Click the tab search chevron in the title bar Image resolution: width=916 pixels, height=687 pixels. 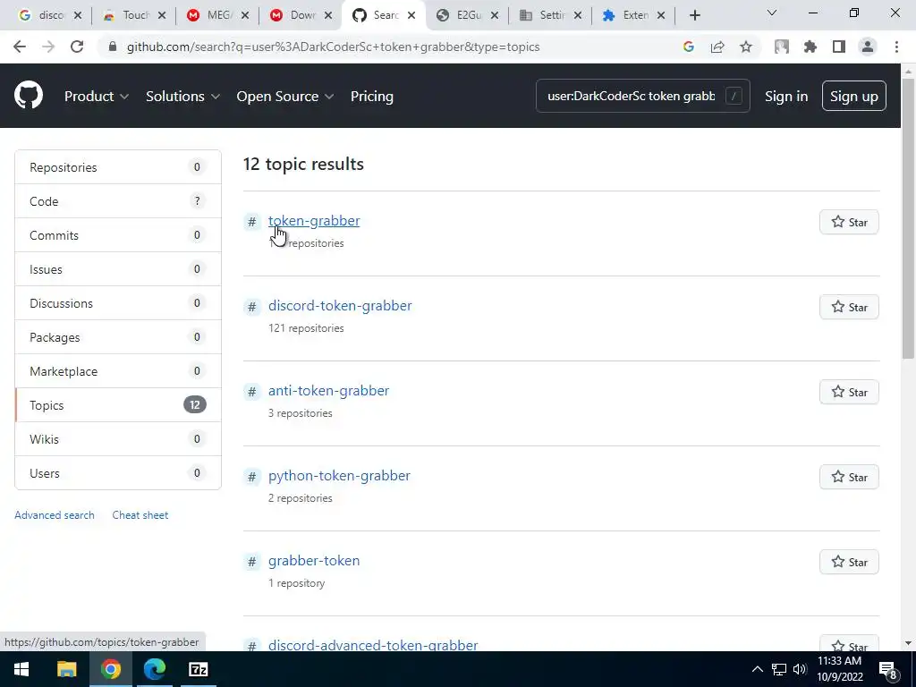click(x=772, y=13)
